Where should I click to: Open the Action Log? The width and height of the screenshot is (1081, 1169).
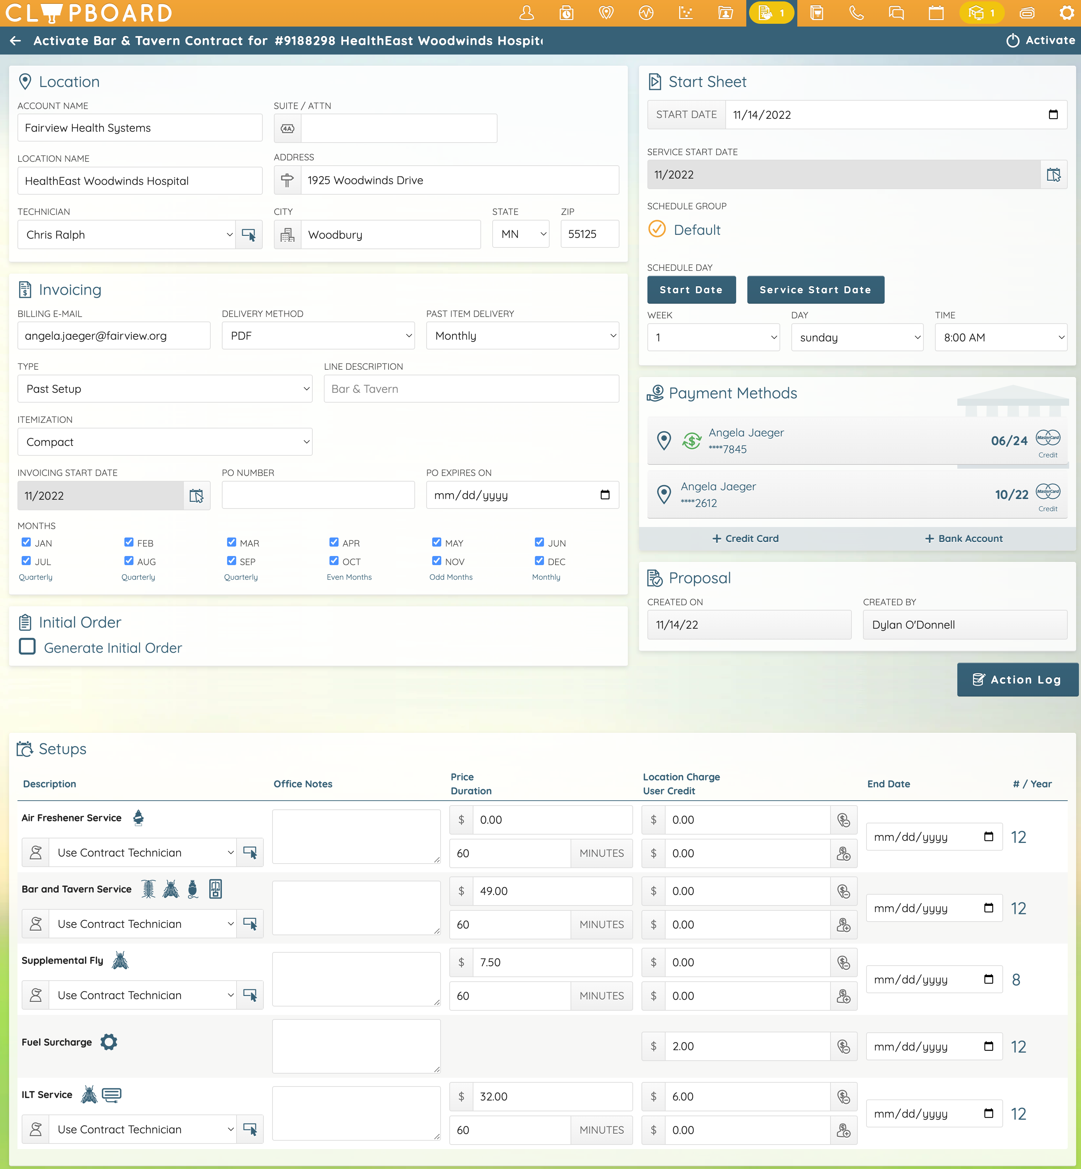pos(1017,679)
